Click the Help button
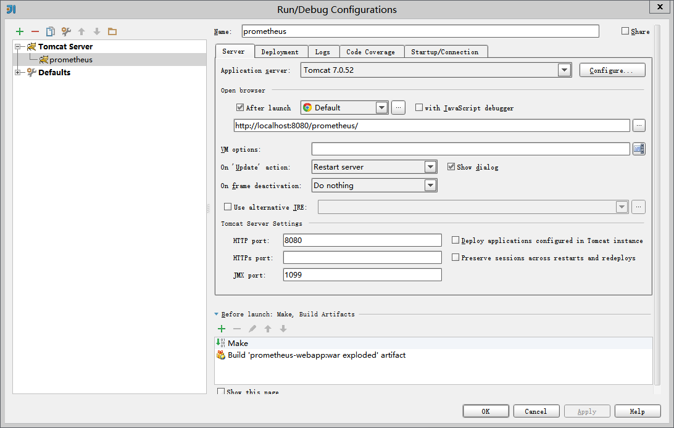 (638, 411)
